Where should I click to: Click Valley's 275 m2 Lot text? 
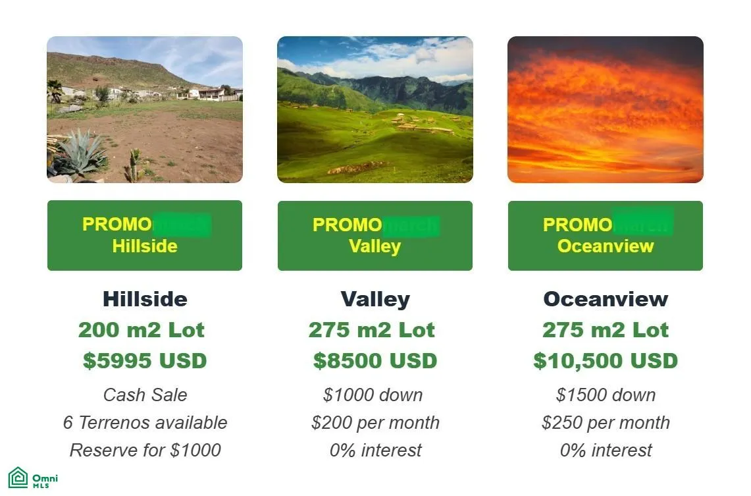click(372, 330)
